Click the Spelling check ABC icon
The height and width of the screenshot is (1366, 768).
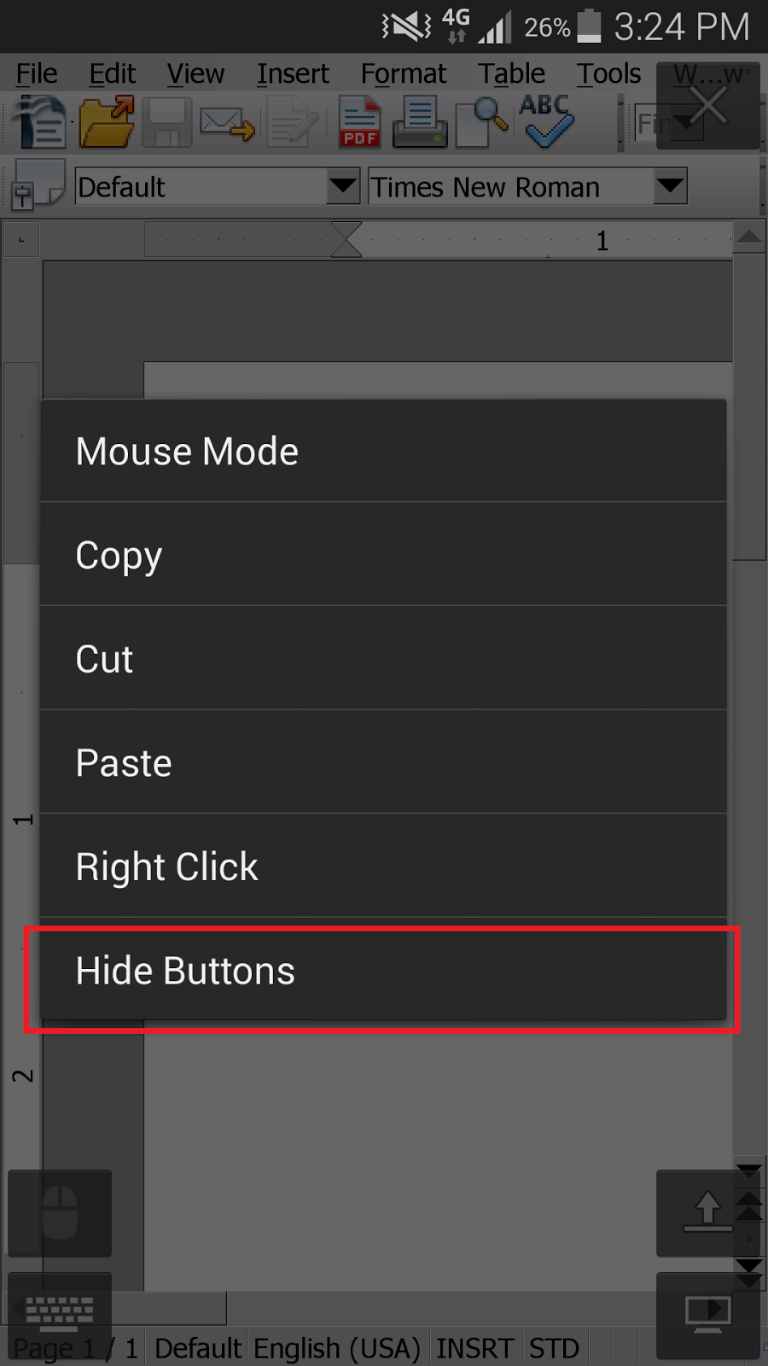(546, 120)
